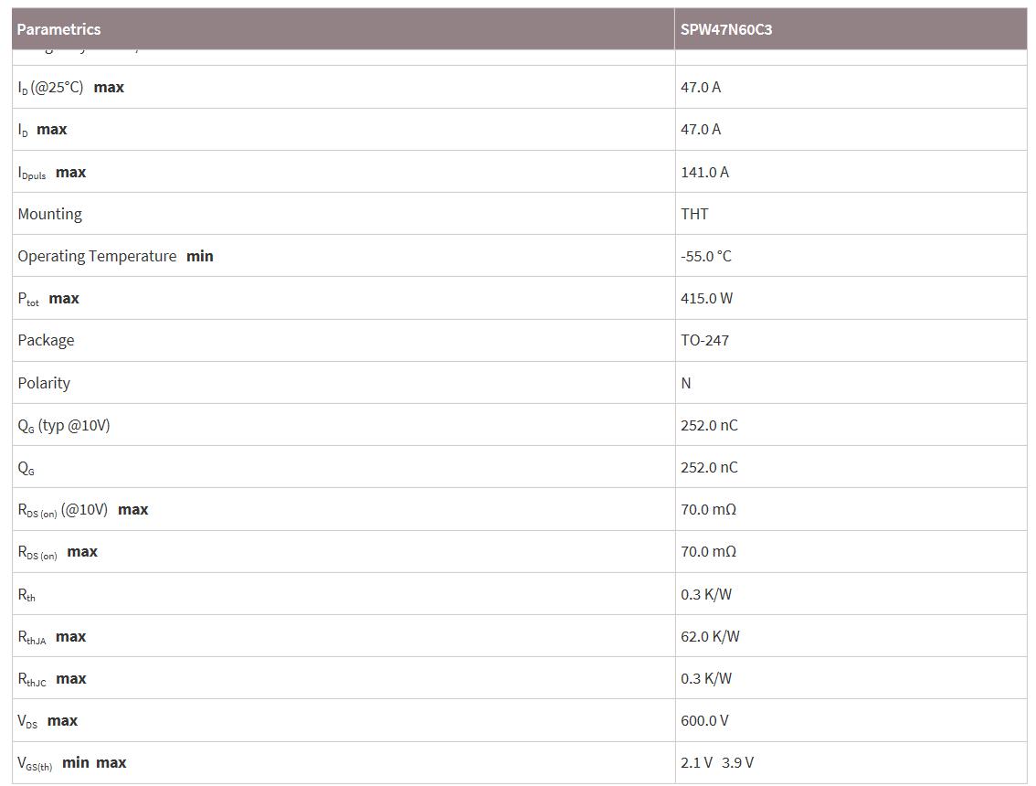The image size is (1036, 786).
Task: Click the 141.0 A value cell
Action: pyautogui.click(x=704, y=172)
